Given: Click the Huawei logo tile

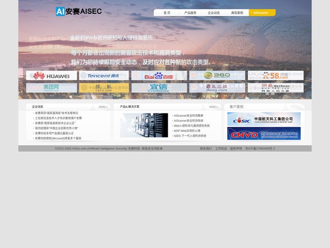Looking at the screenshot, I should [51, 75].
